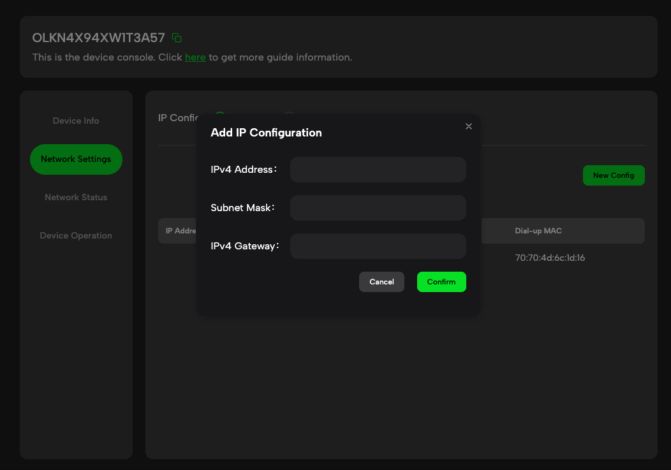This screenshot has height=470, width=671.
Task: Focus the IPv4 Address input field
Action: [378, 170]
